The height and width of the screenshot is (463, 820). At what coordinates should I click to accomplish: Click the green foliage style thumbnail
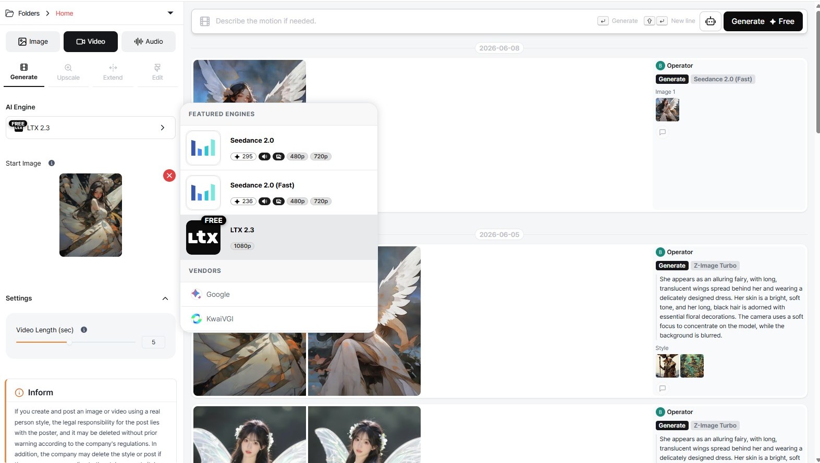(692, 366)
